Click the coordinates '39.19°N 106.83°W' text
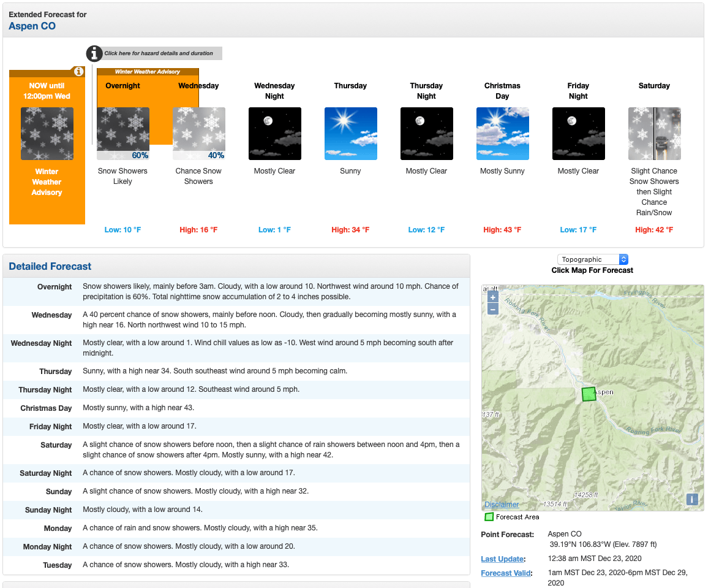711x588 pixels. pos(580,544)
